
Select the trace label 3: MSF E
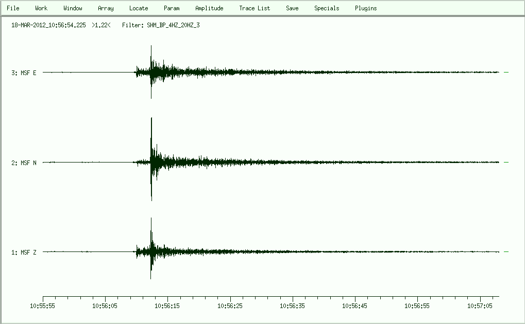point(24,73)
